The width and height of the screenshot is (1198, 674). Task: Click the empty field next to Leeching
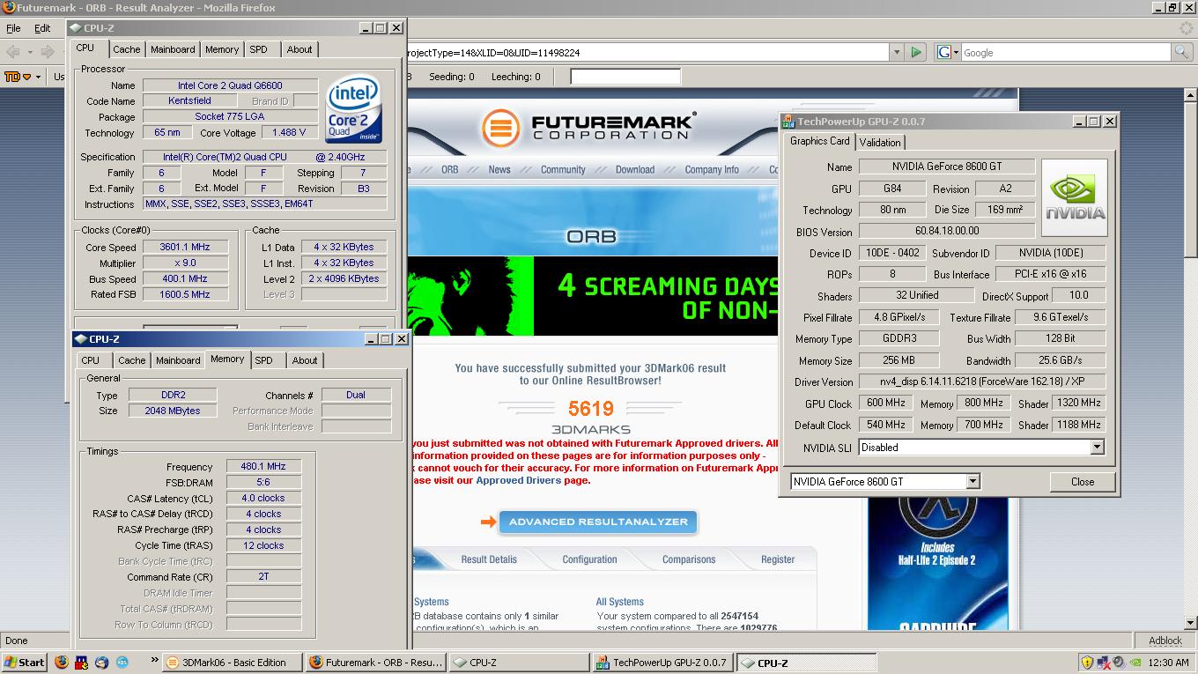(x=625, y=77)
